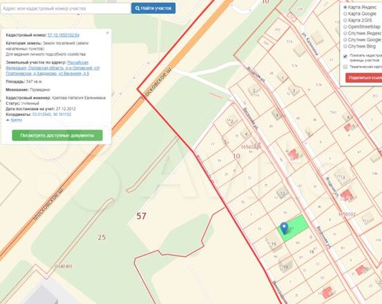382x304 pixels.
Task: Select the 'OpenStreetMap' radio option
Action: [x=345, y=27]
